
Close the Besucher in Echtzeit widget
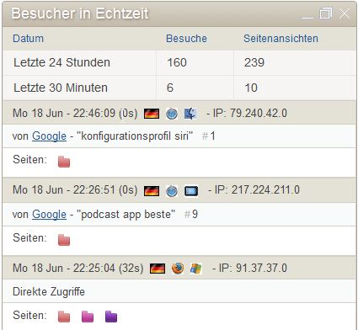tap(344, 13)
